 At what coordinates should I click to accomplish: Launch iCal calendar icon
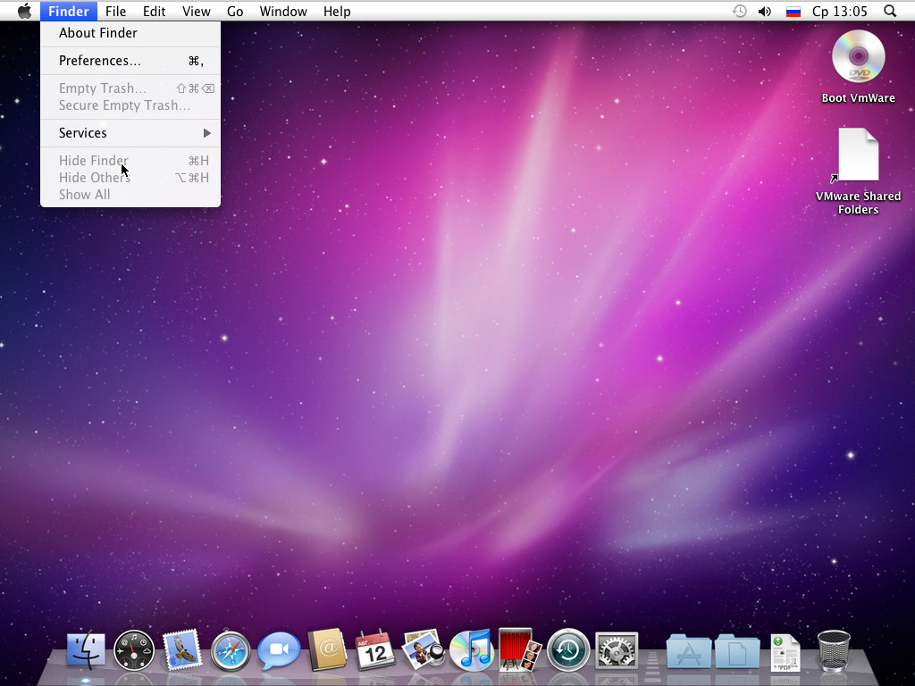[375, 649]
